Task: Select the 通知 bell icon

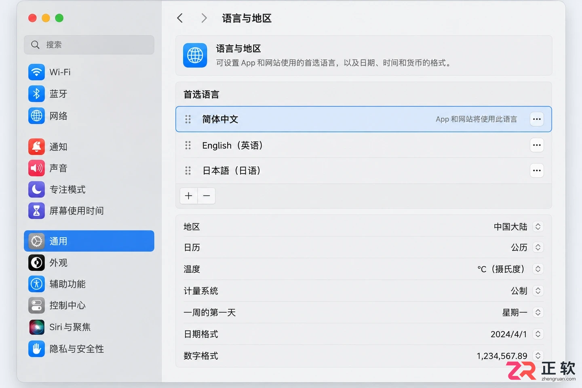Action: tap(36, 147)
